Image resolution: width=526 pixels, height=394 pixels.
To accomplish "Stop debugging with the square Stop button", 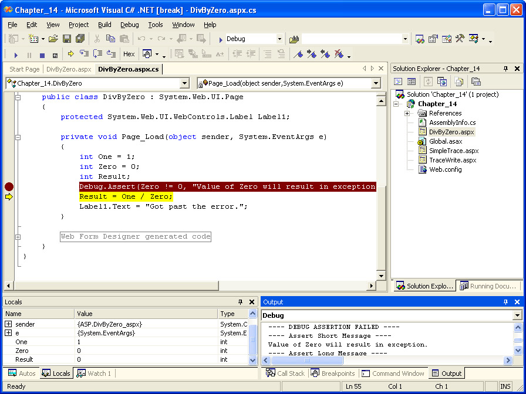I will 42,55.
